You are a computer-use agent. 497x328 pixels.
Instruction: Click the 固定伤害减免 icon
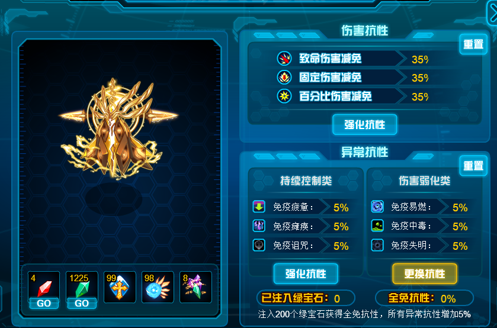(x=284, y=78)
